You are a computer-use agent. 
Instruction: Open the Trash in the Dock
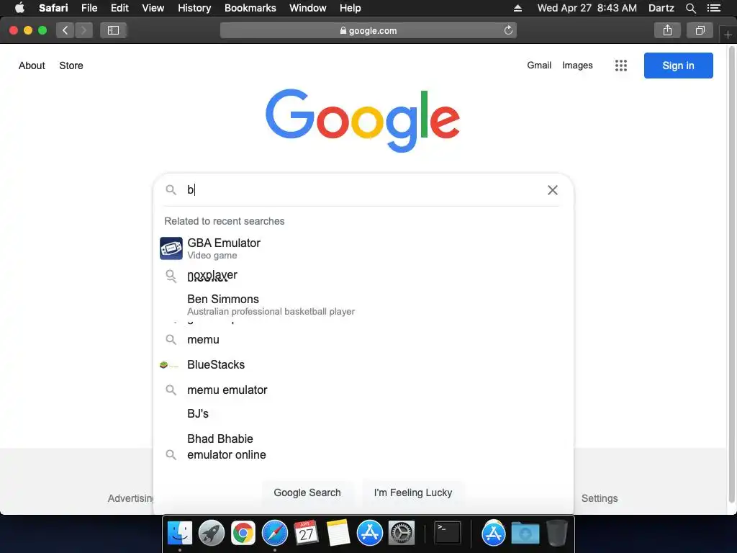pos(556,534)
